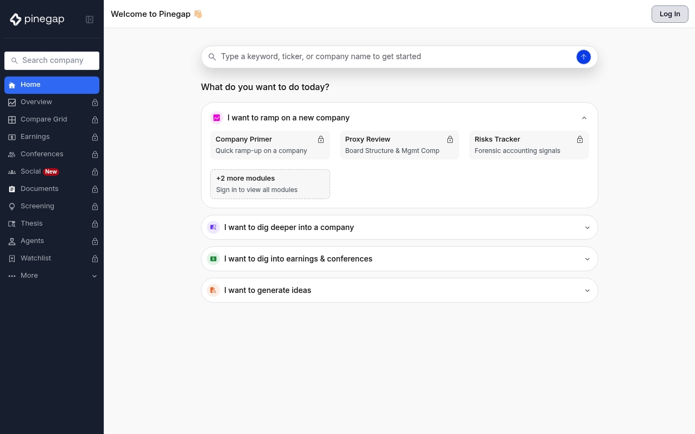
Task: Click magnifier icon in main search bar
Action: pyautogui.click(x=212, y=57)
